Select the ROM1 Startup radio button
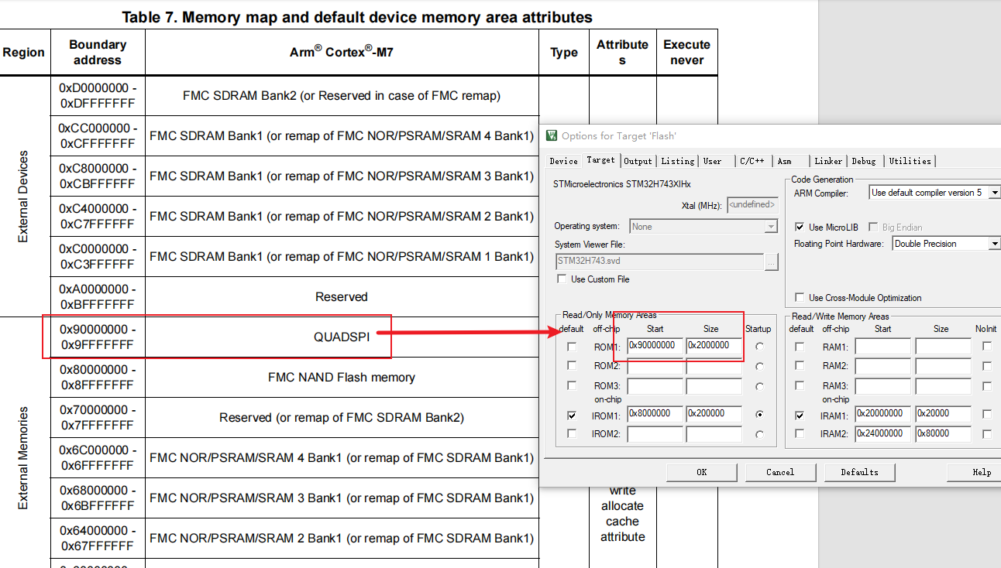The width and height of the screenshot is (1001, 568). point(759,347)
